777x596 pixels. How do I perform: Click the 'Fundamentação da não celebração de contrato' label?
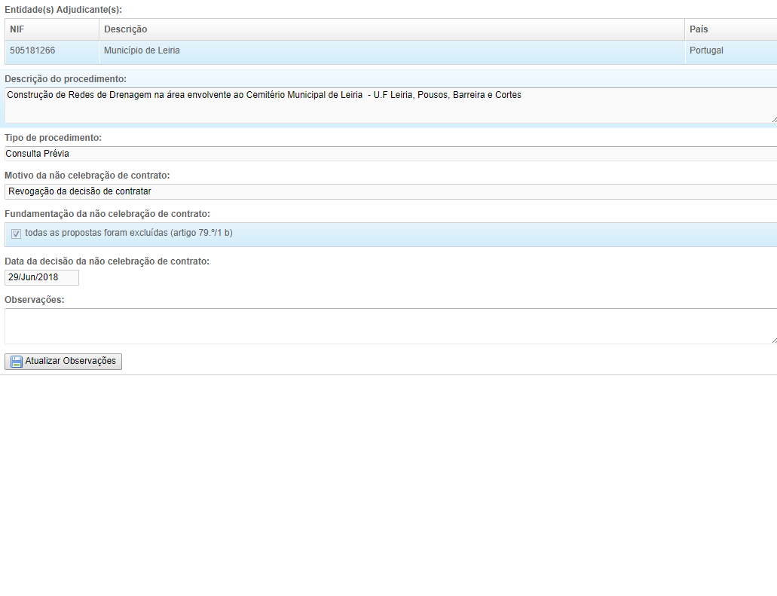coord(107,214)
